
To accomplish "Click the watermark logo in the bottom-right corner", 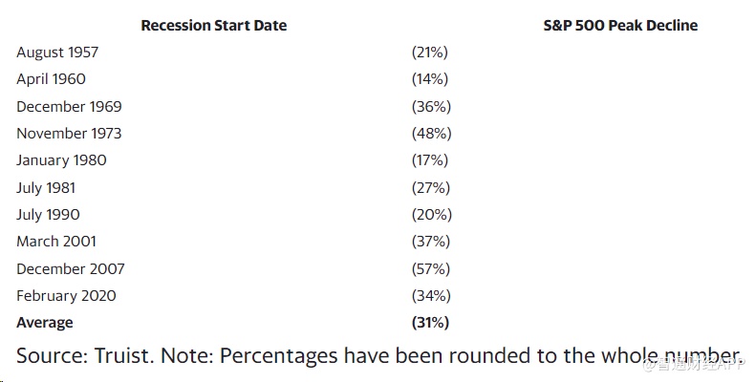I will point(695,364).
